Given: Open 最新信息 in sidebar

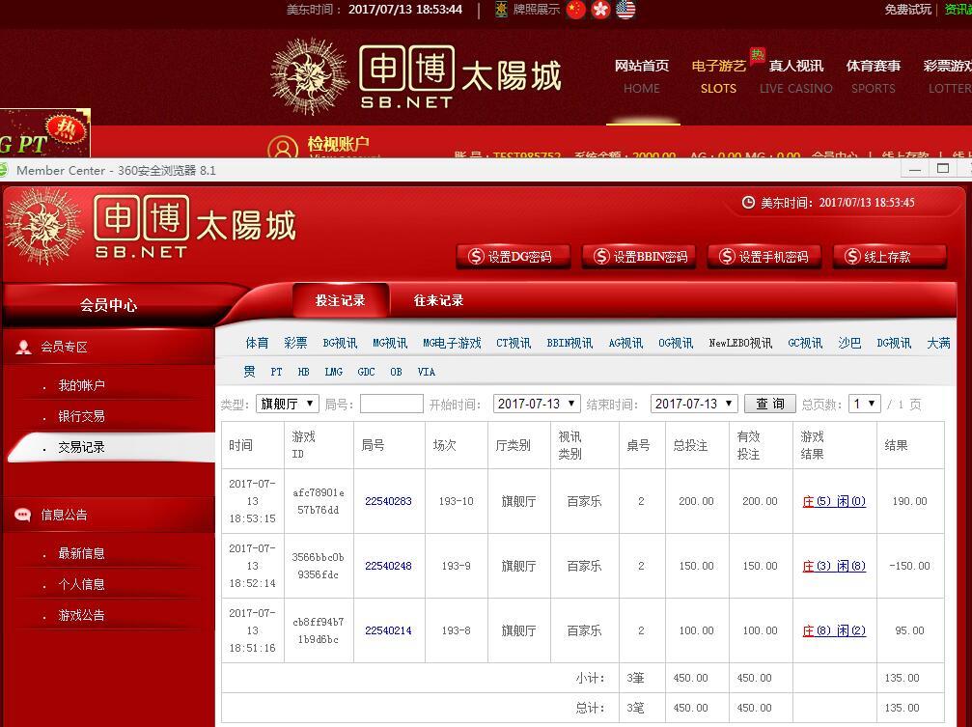Looking at the screenshot, I should 81,553.
